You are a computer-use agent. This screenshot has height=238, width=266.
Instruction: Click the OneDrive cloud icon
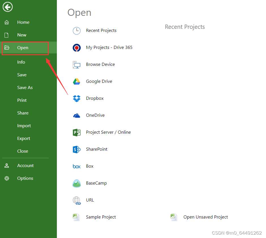77,116
